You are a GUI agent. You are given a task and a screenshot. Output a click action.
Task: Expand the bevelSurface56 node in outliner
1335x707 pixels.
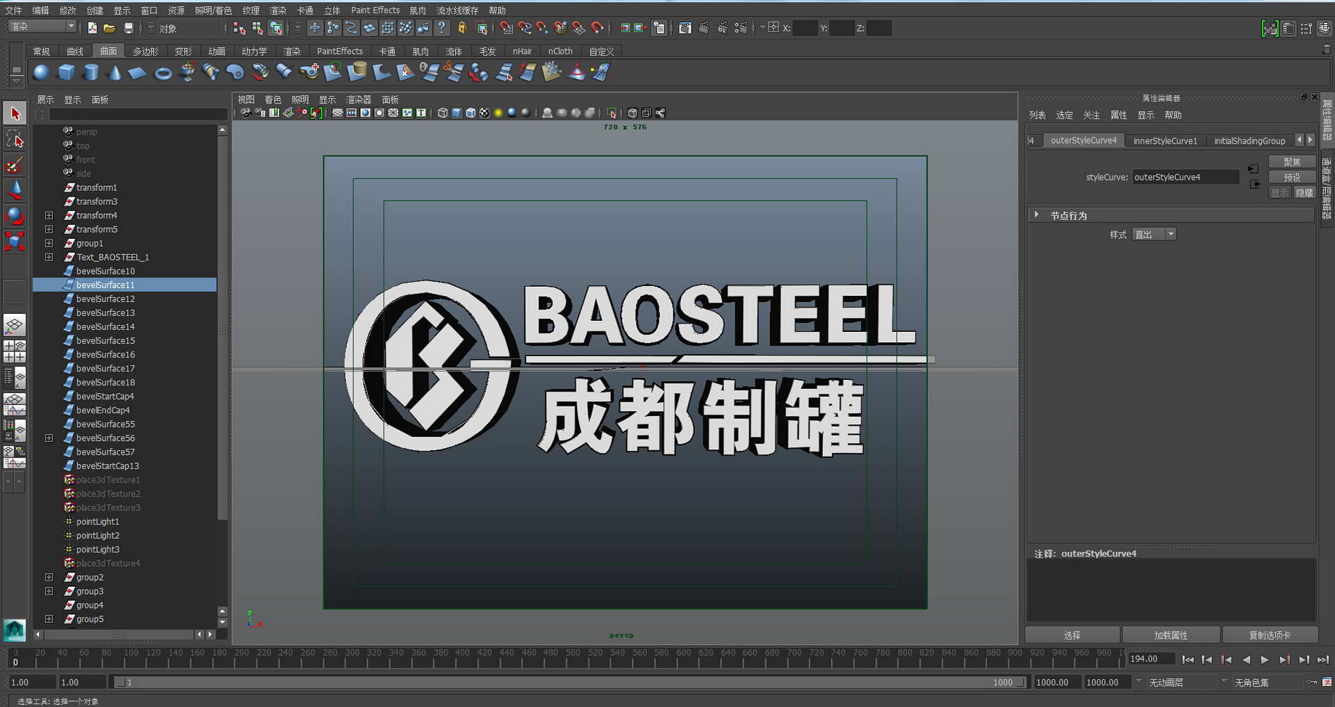[49, 438]
